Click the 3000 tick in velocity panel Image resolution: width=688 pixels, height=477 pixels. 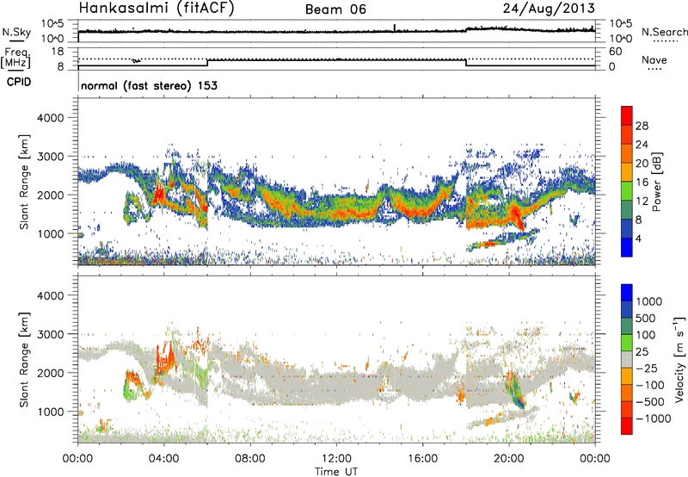(51, 334)
